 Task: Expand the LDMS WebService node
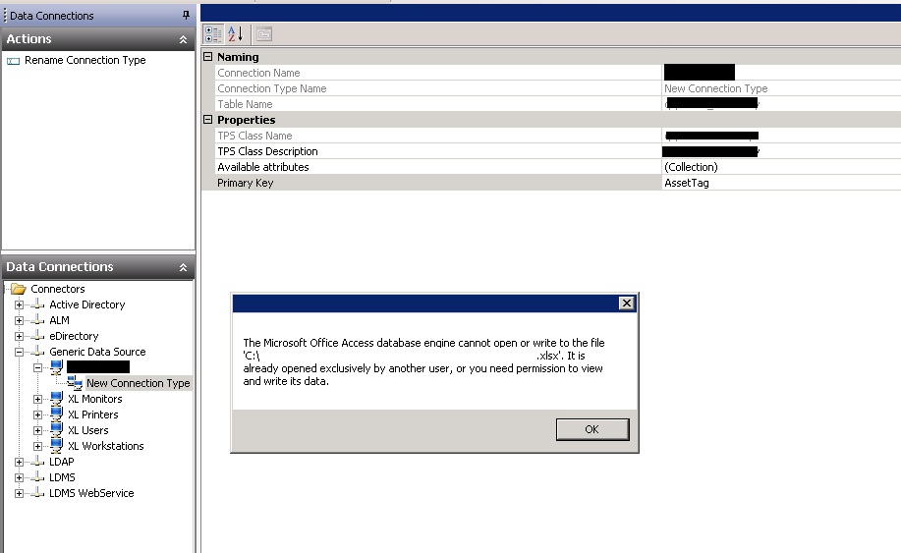tap(19, 493)
